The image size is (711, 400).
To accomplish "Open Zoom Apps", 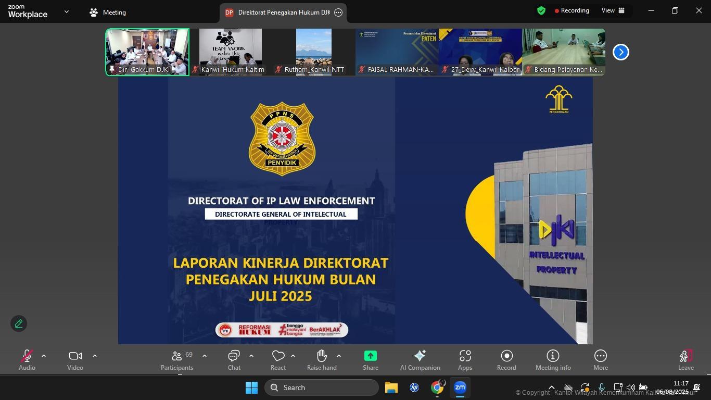I will [465, 360].
